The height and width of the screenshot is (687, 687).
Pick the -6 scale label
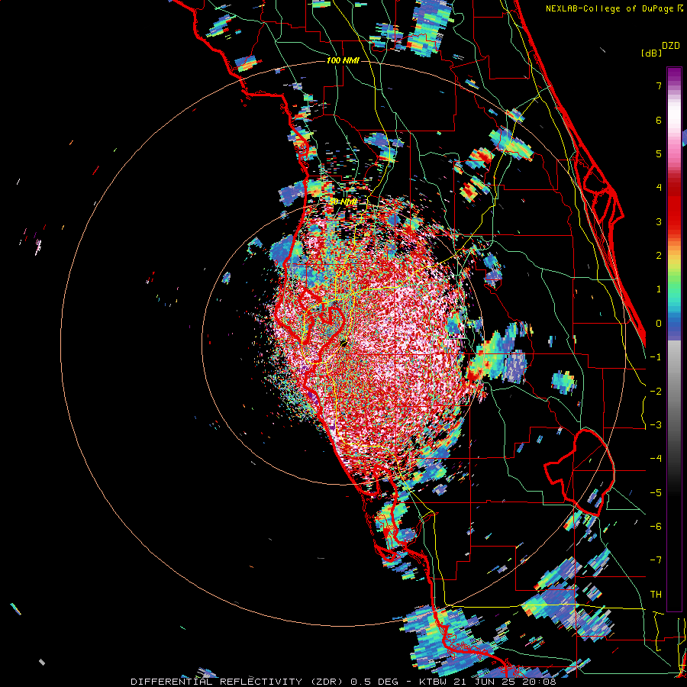point(656,527)
